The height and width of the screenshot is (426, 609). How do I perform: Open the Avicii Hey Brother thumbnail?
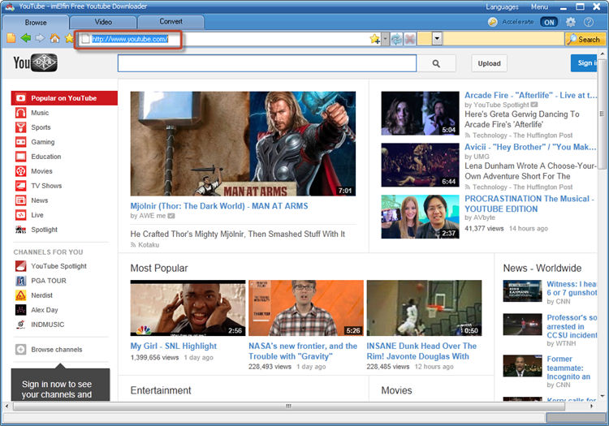point(421,165)
